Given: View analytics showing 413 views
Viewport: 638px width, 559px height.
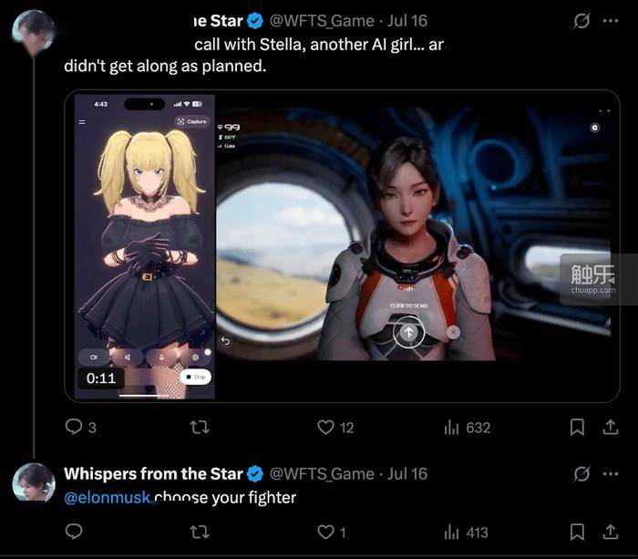Looking at the screenshot, I should [466, 533].
